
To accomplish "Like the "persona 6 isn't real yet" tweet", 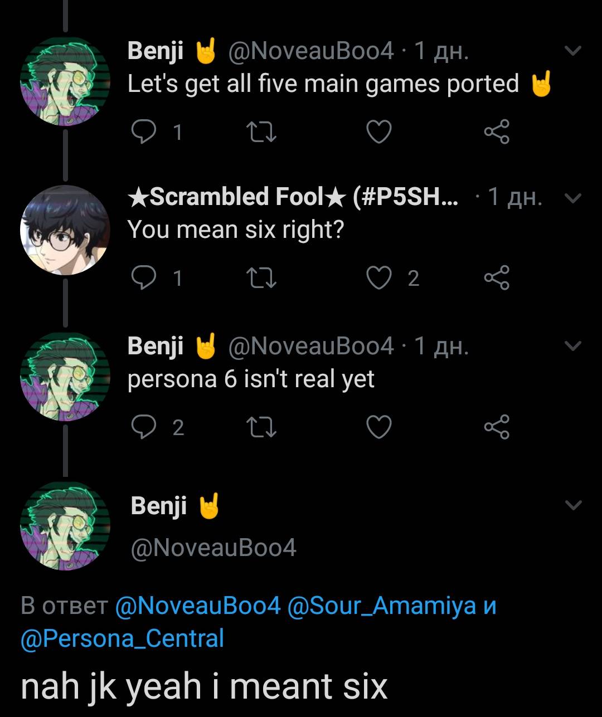I will [378, 427].
